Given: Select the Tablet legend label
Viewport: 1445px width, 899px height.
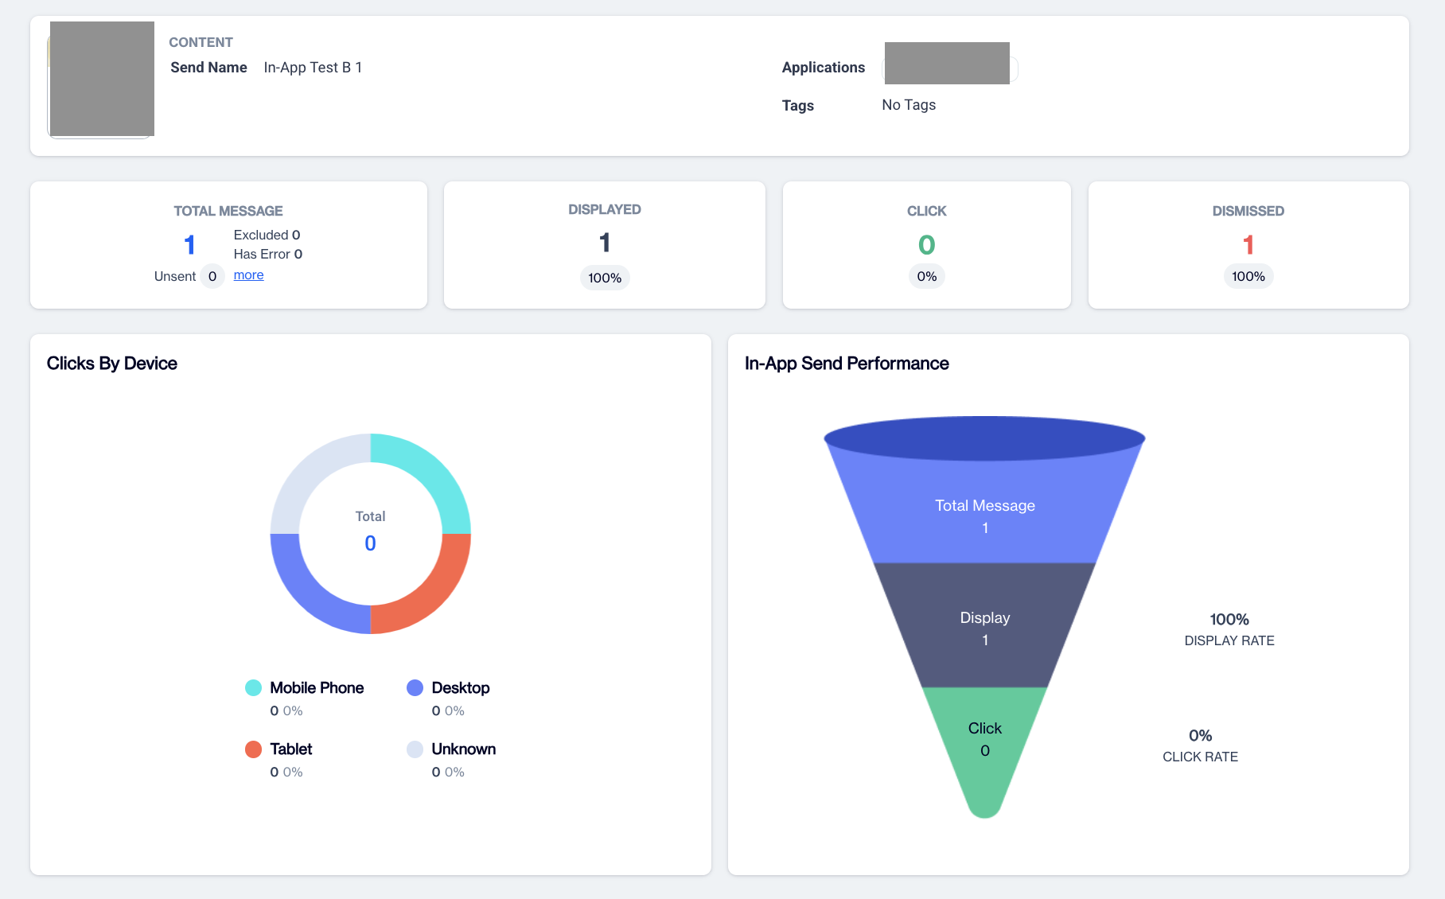Looking at the screenshot, I should point(291,749).
